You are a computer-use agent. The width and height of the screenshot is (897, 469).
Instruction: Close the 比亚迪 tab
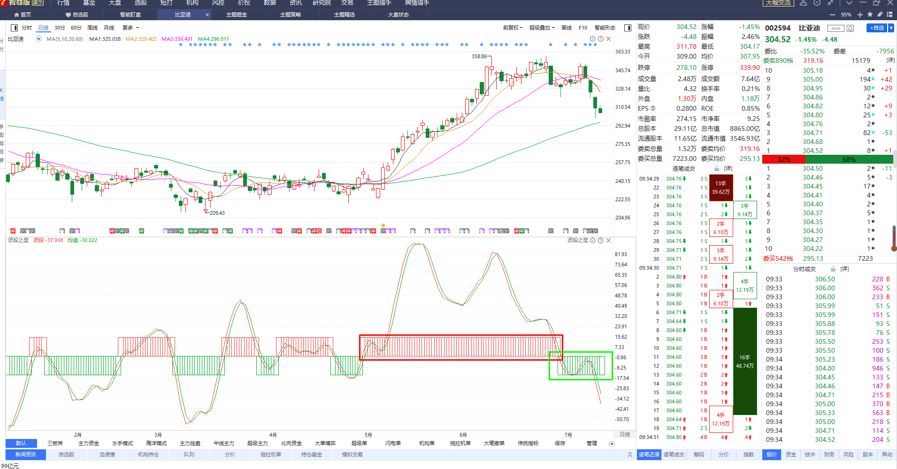click(x=207, y=15)
